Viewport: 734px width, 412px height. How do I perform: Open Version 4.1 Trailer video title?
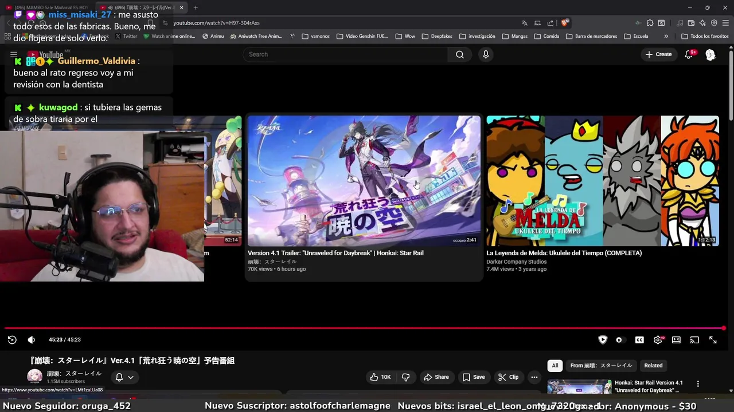(335, 253)
